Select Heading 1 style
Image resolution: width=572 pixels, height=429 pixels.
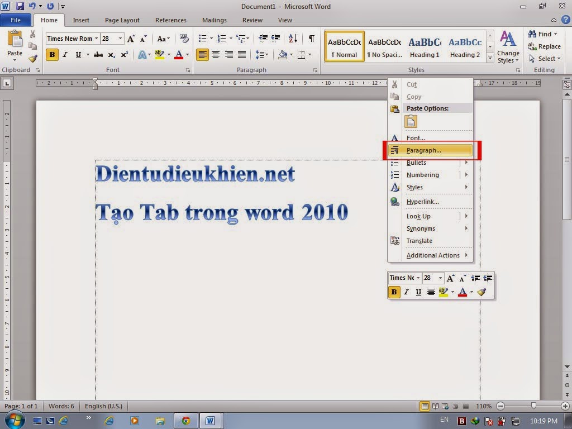[425, 45]
